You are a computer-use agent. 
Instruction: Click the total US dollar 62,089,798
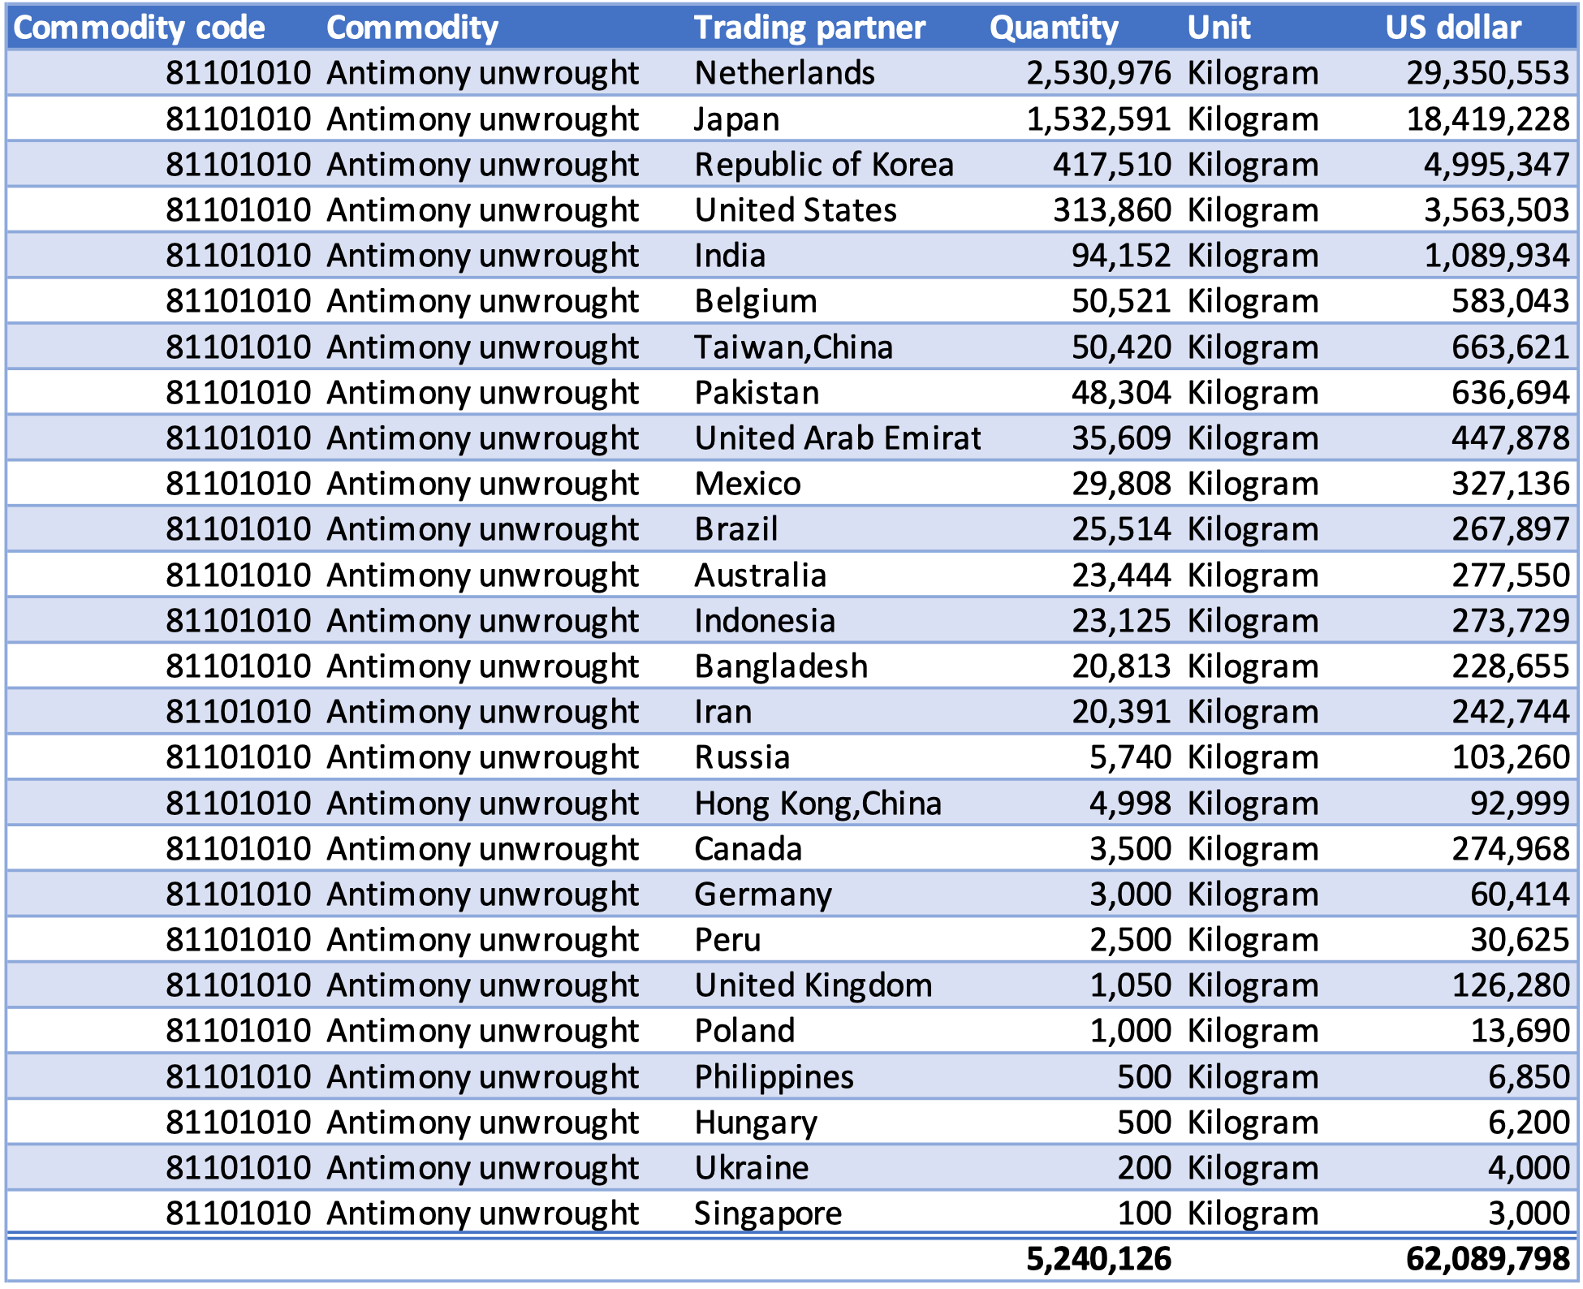(x=1487, y=1259)
